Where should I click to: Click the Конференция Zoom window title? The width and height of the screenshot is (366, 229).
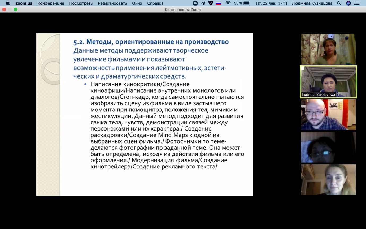coord(183,10)
